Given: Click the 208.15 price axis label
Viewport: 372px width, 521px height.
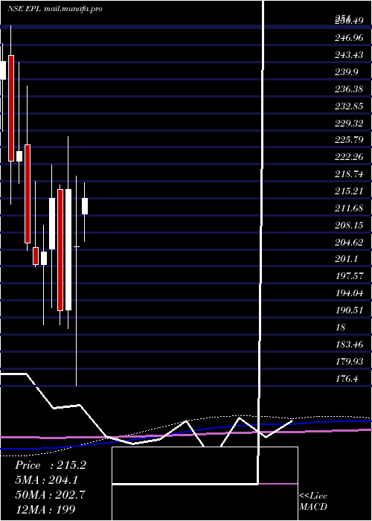Looking at the screenshot, I should click(x=349, y=226).
